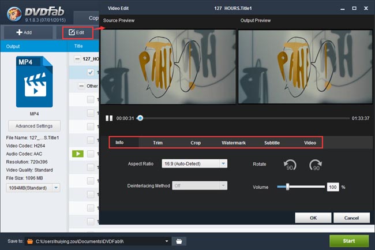Click the orange folder icon beside Save to
Image resolution: width=375 pixels, height=250 pixels.
[x=30, y=241]
